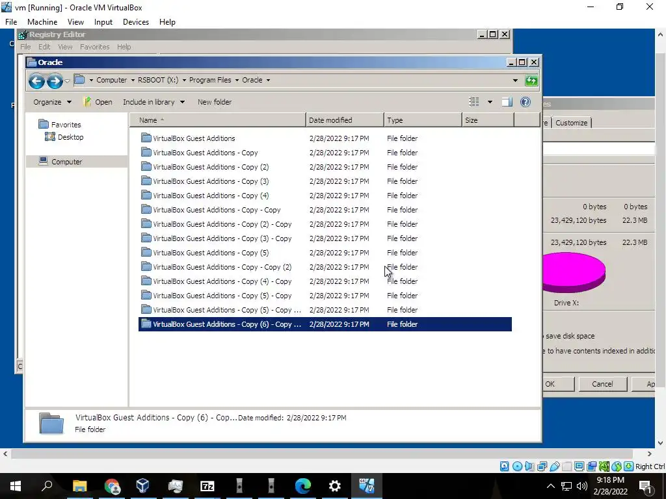Image resolution: width=666 pixels, height=499 pixels.
Task: Click OK in the drive properties dialog
Action: [x=557, y=384]
